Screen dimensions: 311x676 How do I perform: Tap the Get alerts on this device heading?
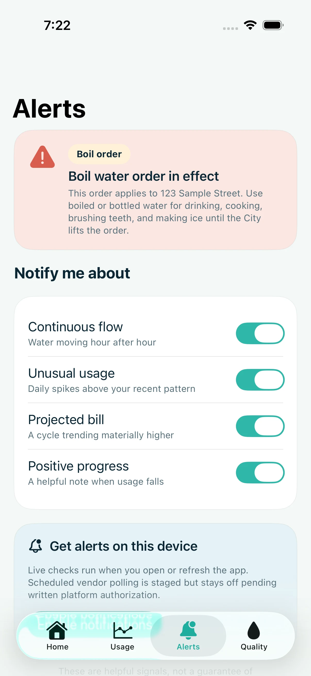click(x=124, y=546)
